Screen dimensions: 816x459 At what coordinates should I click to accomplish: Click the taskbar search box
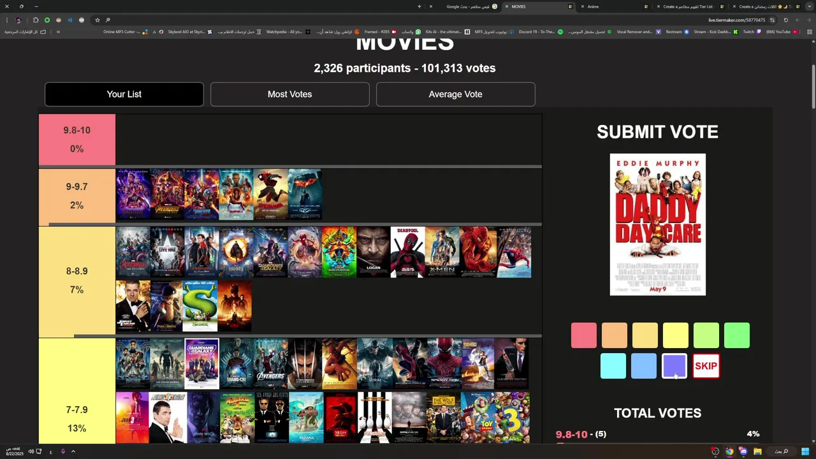pos(782,451)
